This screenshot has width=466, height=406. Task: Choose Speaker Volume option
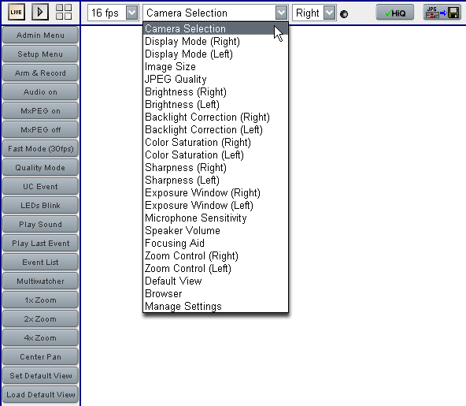coord(216,230)
